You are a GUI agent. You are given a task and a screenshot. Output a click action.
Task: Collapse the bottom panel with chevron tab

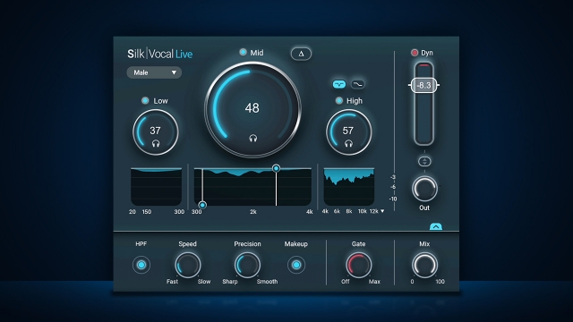click(x=436, y=226)
